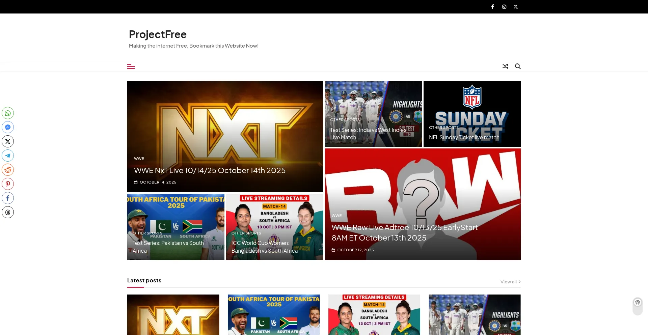The width and height of the screenshot is (648, 335).
Task: Share page on Reddit
Action: click(8, 170)
